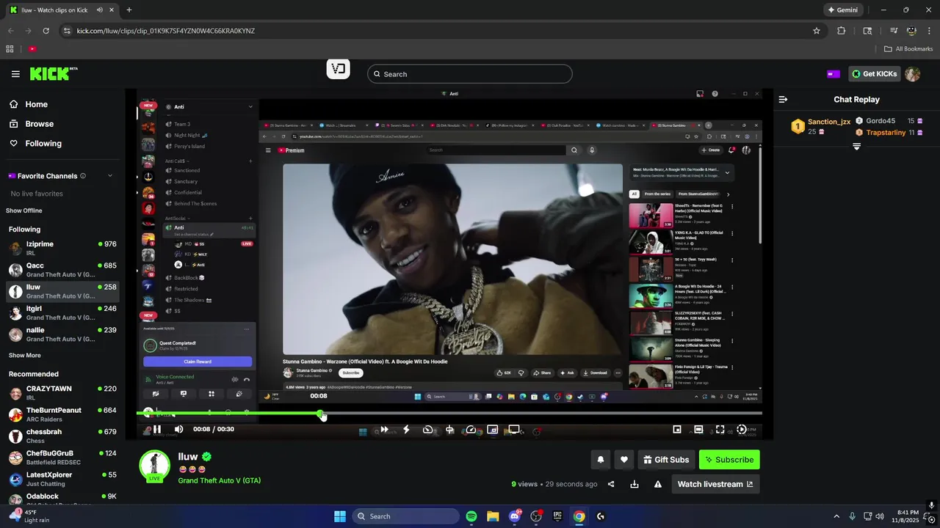Open a new Chrome tab
Image resolution: width=940 pixels, height=528 pixels.
click(129, 10)
